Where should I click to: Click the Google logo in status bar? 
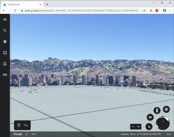(18, 134)
